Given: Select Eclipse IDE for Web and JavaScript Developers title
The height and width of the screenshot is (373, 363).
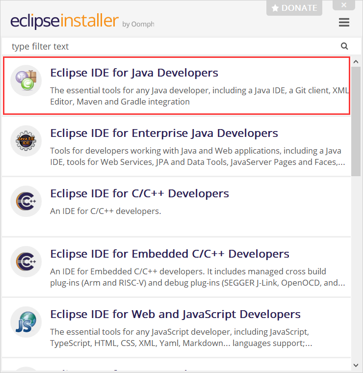Looking at the screenshot, I should tap(176, 315).
